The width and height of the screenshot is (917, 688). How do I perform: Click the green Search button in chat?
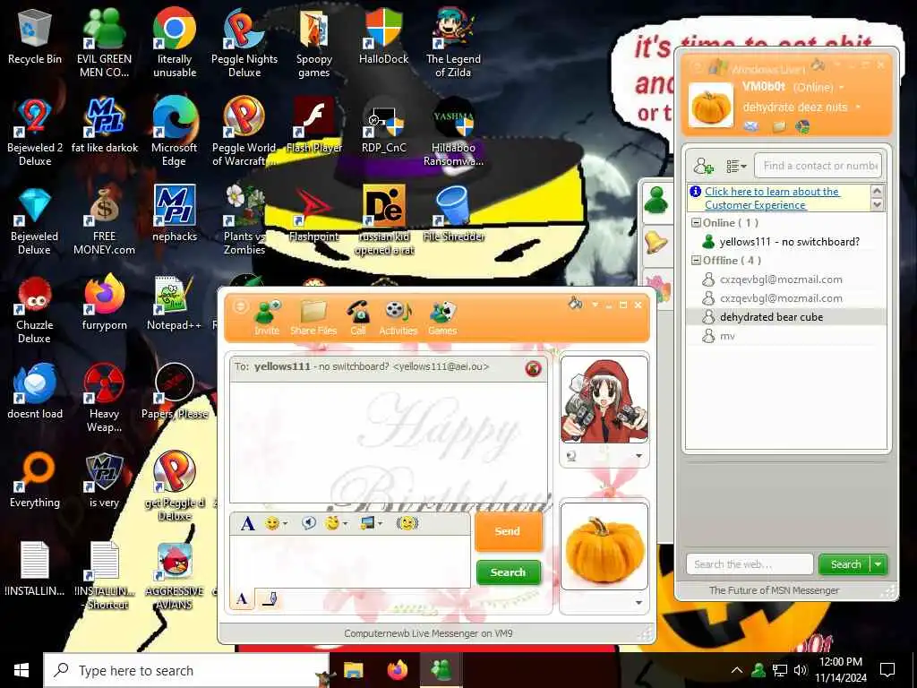click(x=508, y=572)
